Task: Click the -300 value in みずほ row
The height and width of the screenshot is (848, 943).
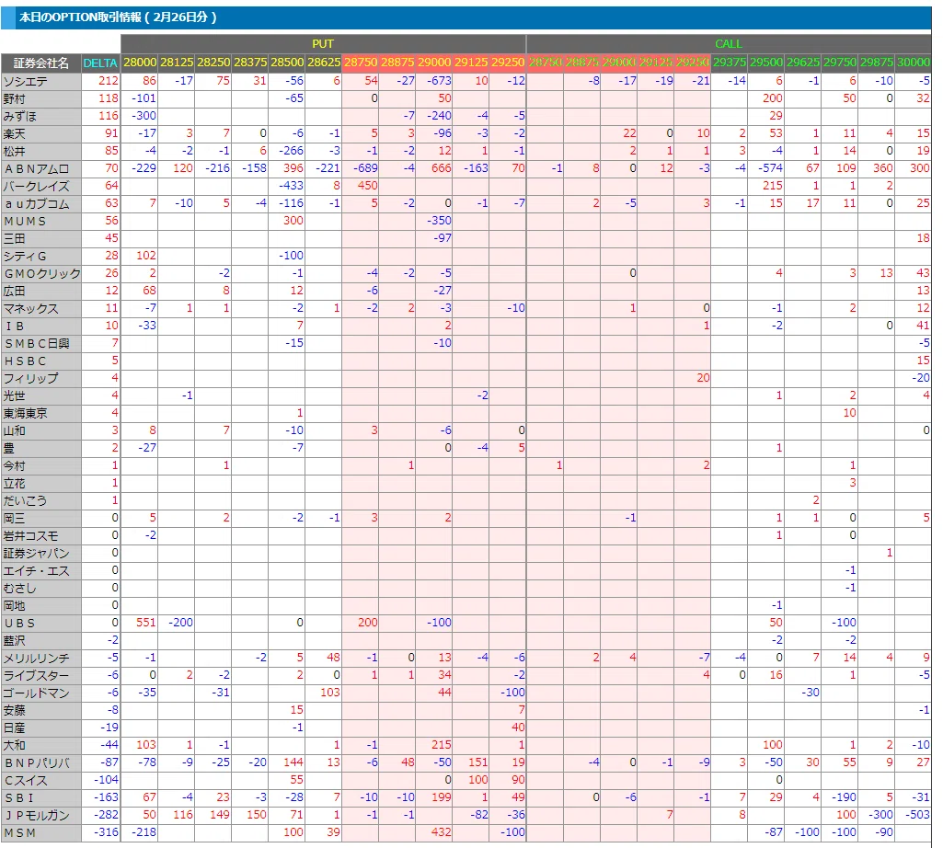Action: (144, 116)
